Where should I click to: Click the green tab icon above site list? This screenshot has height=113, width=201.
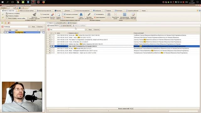click(x=2, y=23)
